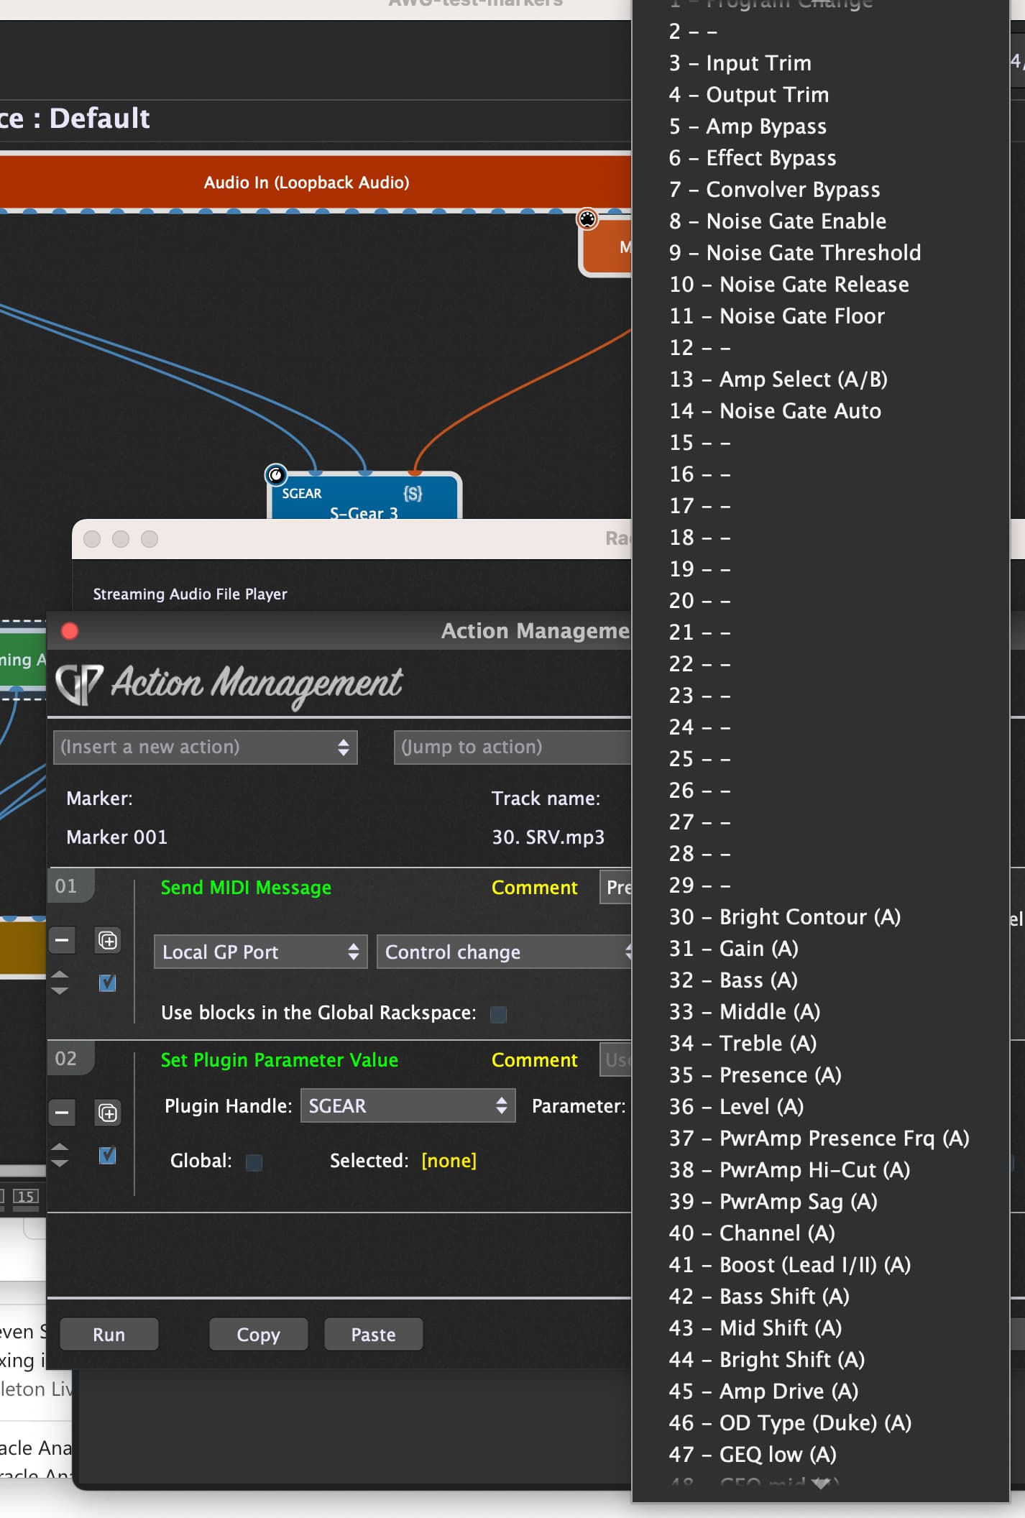
Task: Pick 35 – Presence (A)
Action: (821, 1075)
